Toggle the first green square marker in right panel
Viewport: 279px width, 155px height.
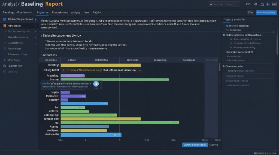click(x=224, y=35)
